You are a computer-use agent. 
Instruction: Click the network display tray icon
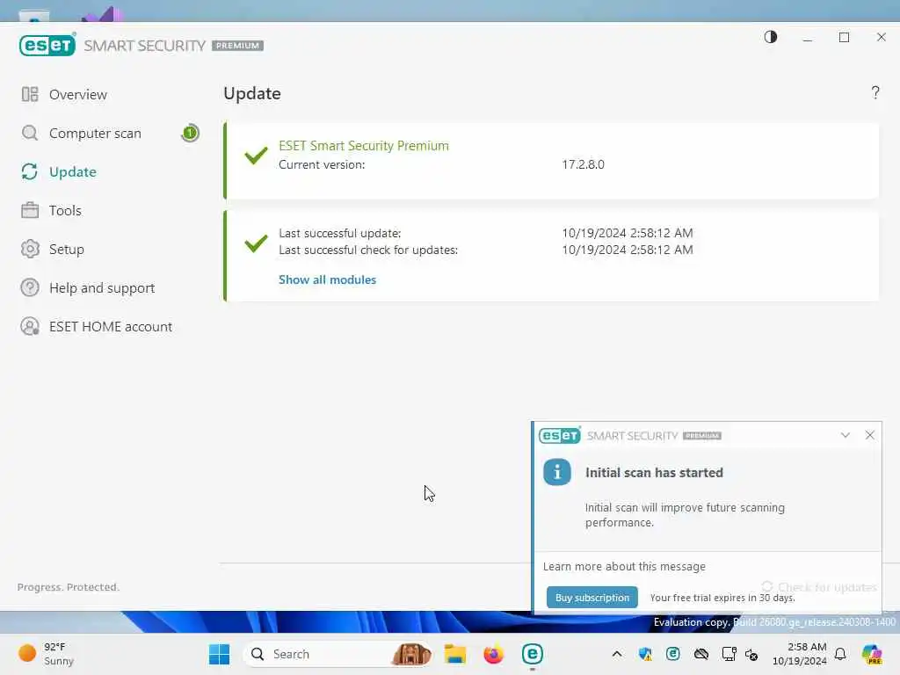click(x=729, y=654)
